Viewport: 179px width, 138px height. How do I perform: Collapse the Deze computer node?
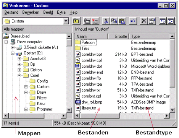pos(6,42)
